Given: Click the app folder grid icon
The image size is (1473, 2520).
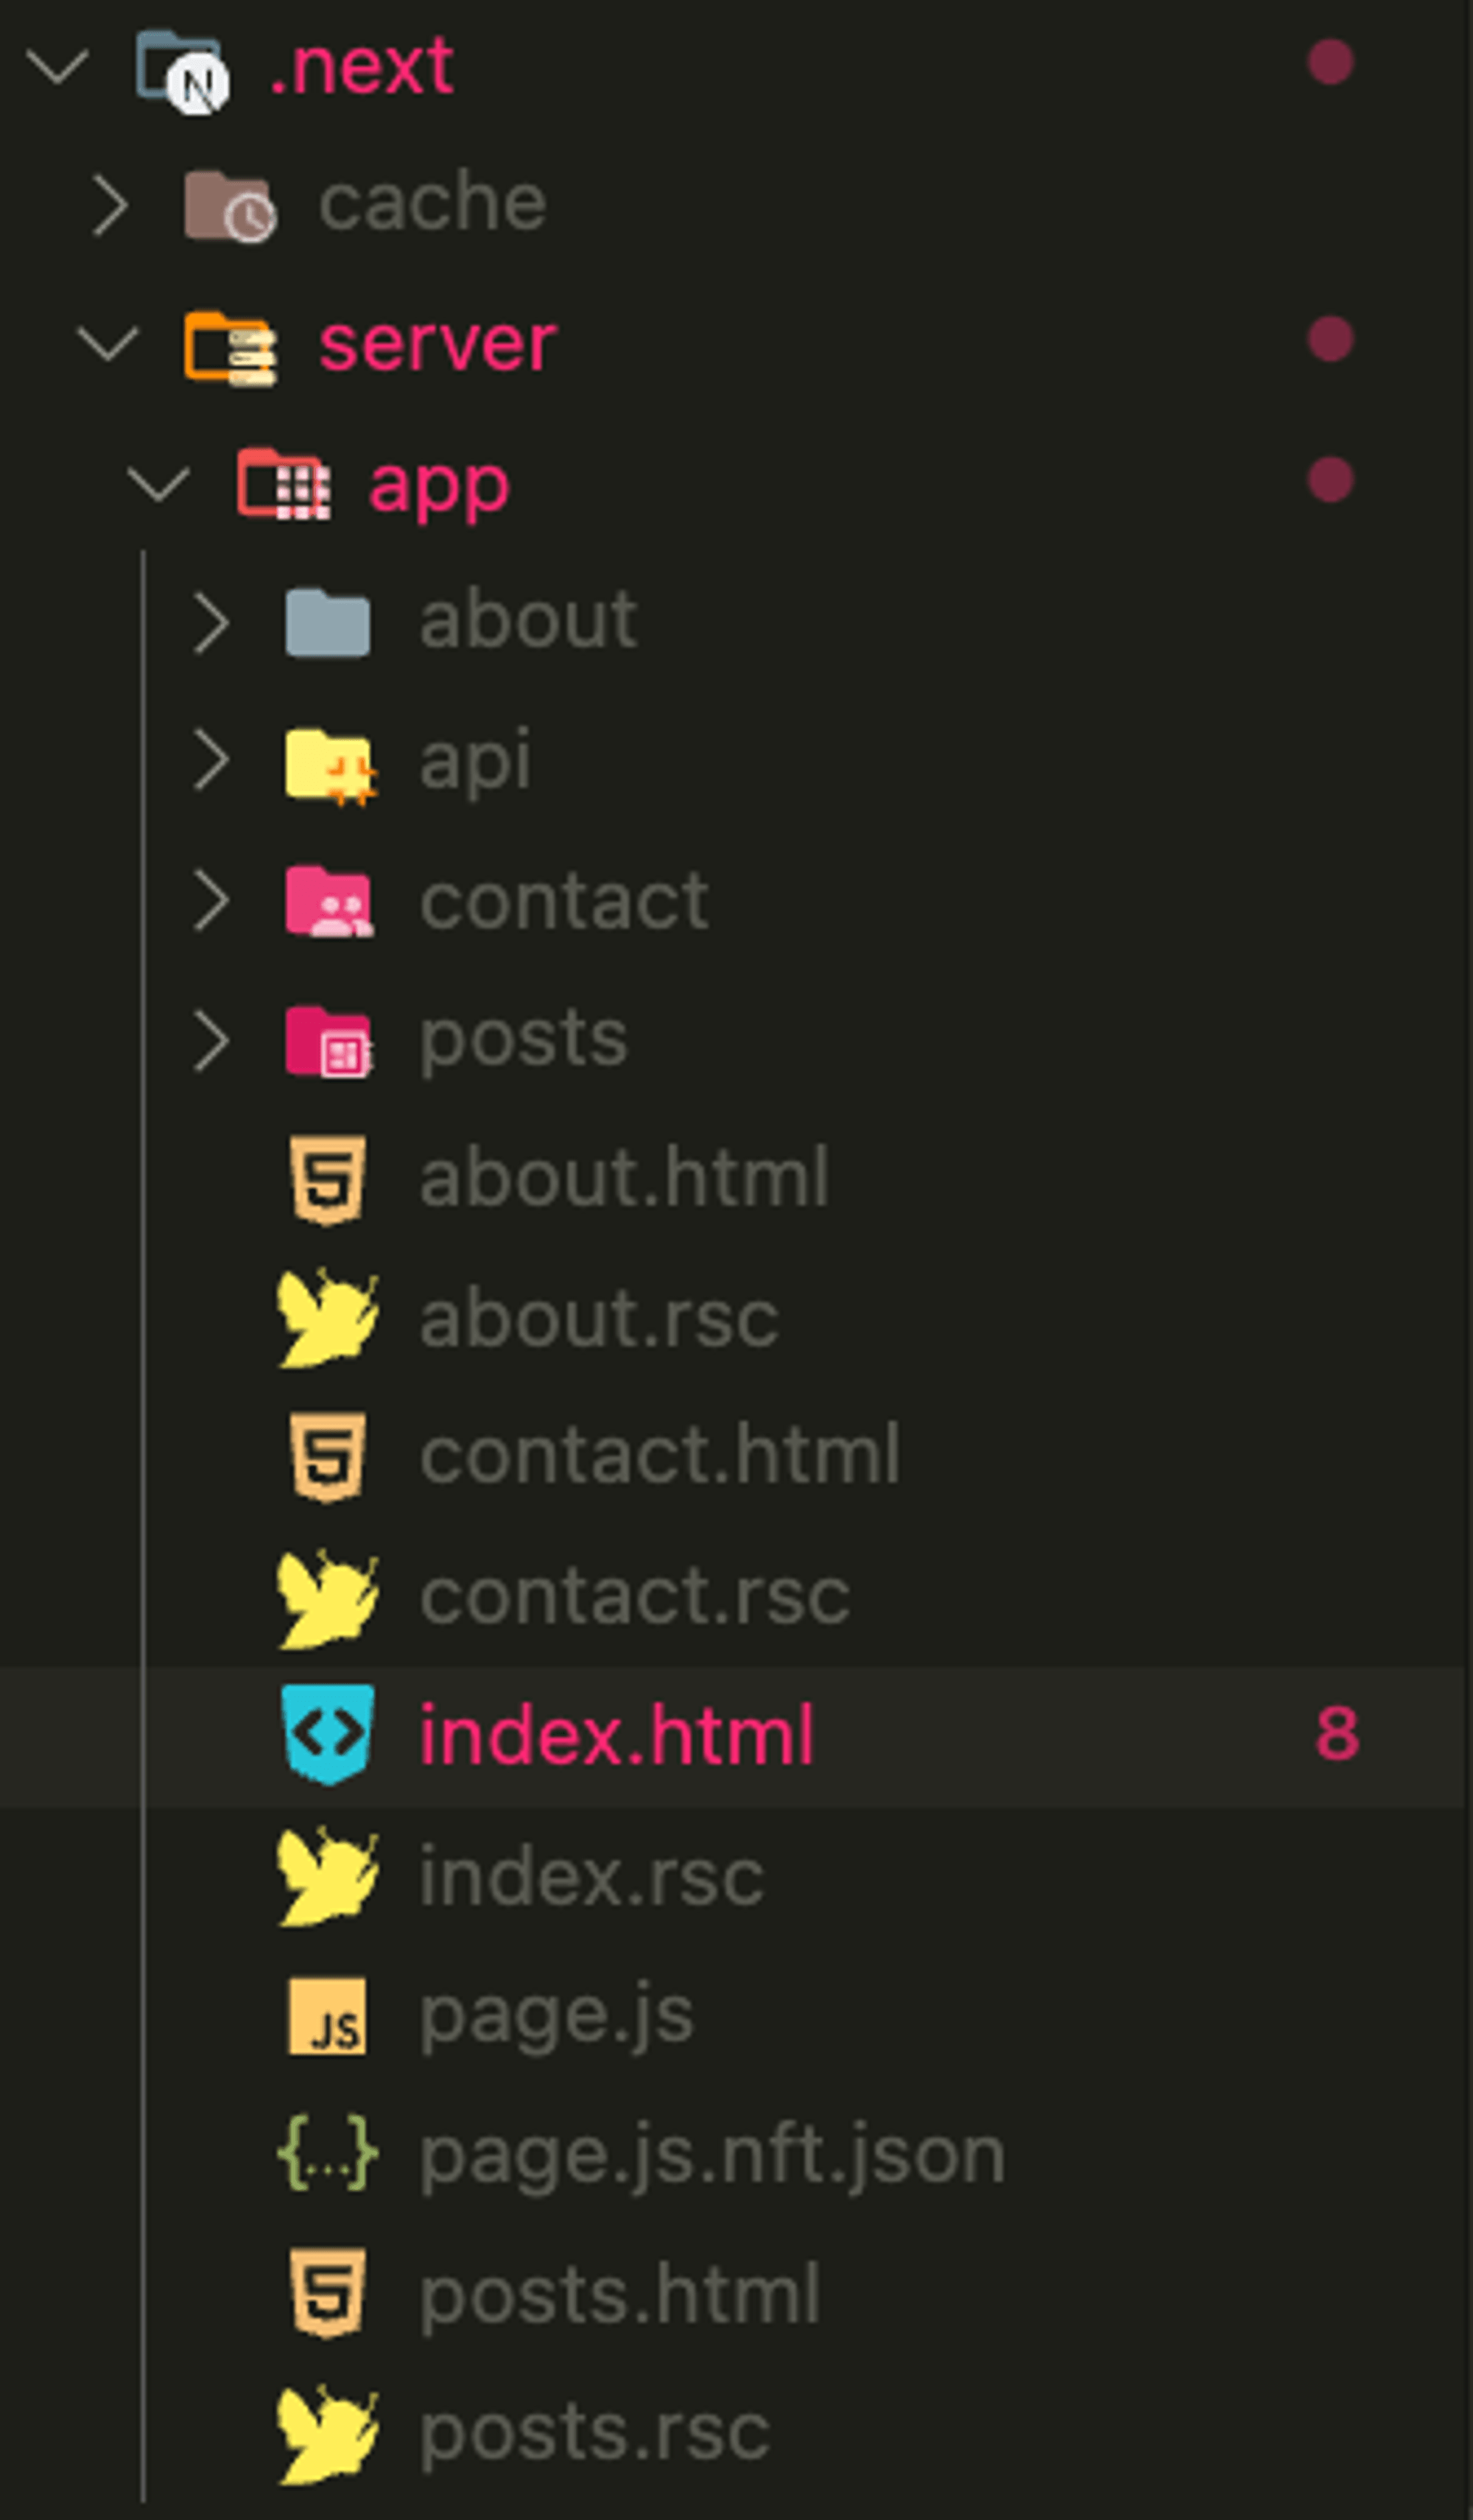Looking at the screenshot, I should pos(283,485).
